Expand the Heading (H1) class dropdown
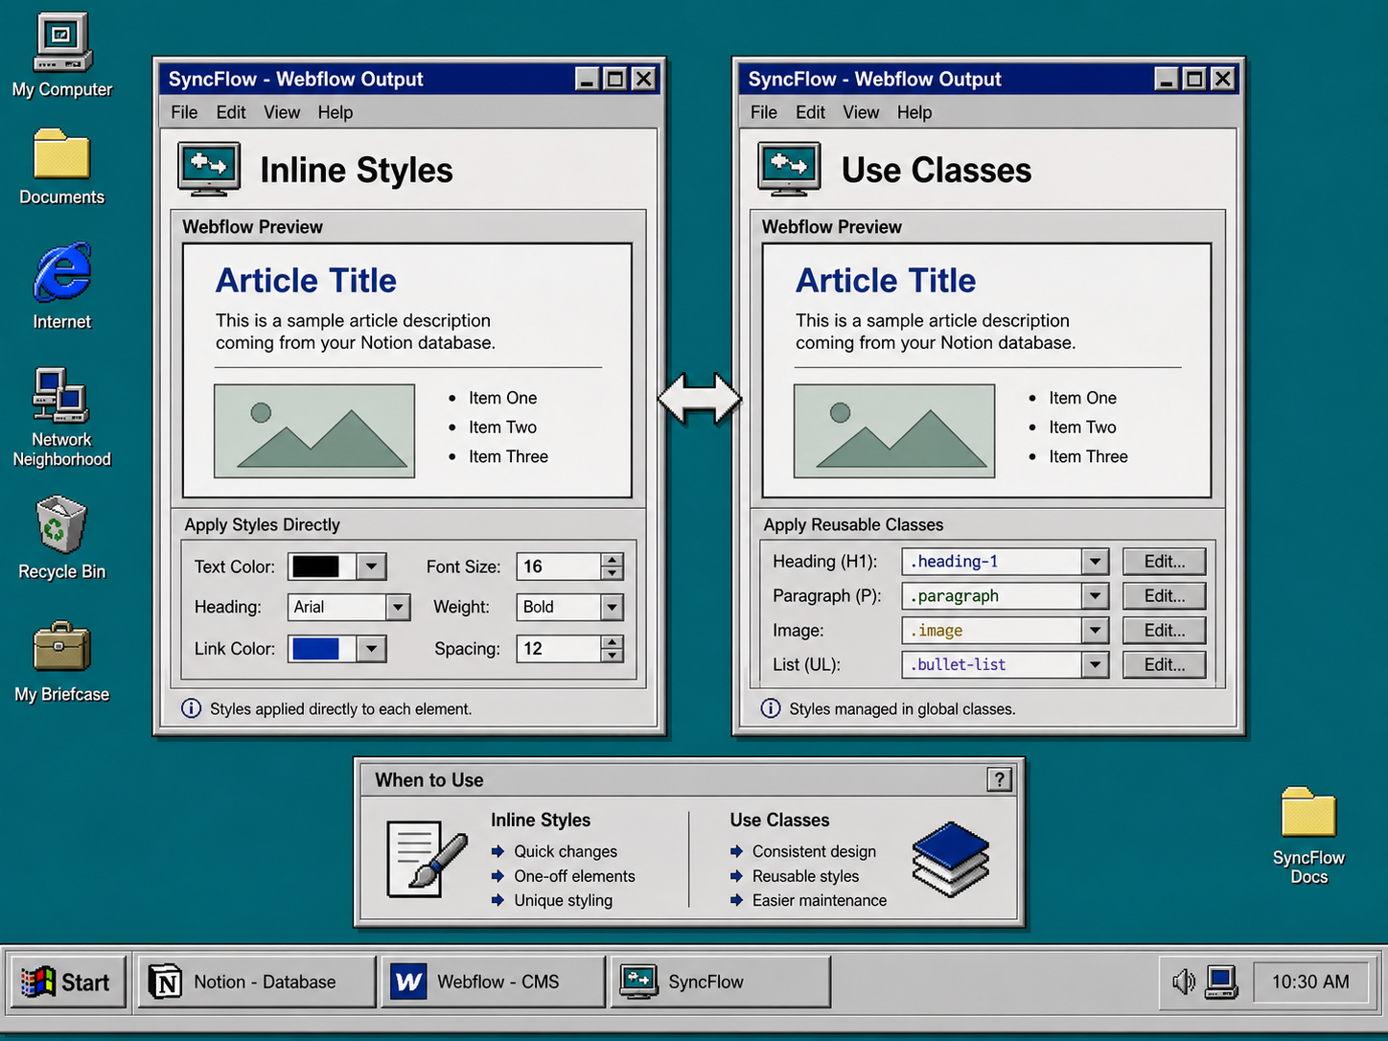Viewport: 1388px width, 1041px height. pyautogui.click(x=1095, y=562)
